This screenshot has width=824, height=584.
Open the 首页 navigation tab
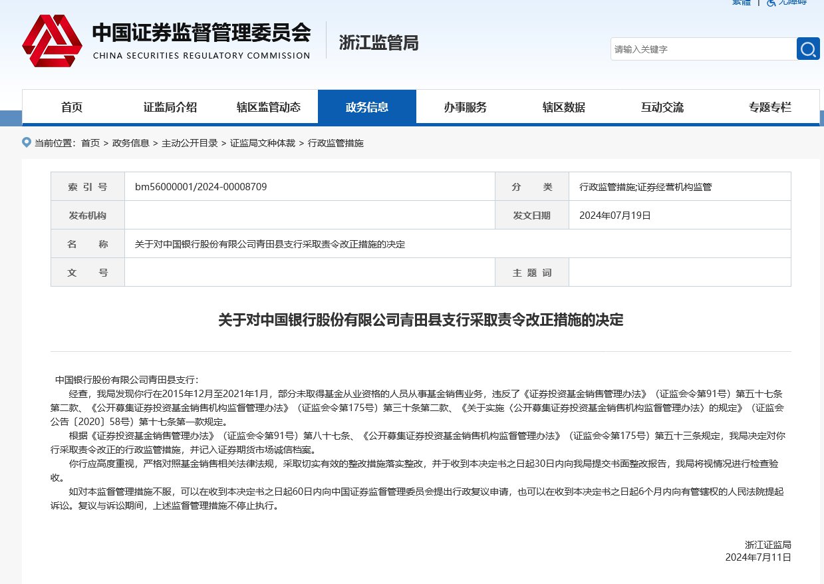coord(72,107)
